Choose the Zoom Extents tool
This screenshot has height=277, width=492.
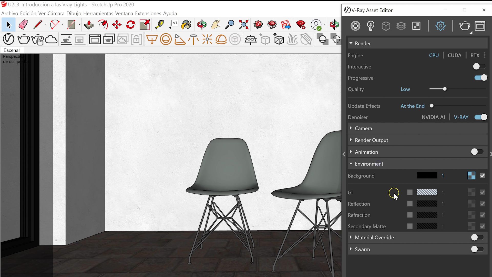click(x=243, y=25)
